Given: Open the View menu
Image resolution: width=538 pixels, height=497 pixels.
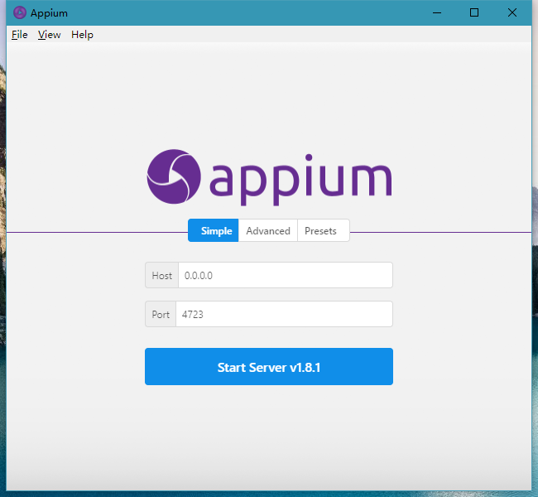Looking at the screenshot, I should tap(49, 35).
